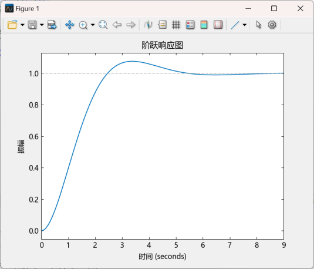Click the x-axis label 时间 (seconds)
This screenshot has width=314, height=269.
pos(163,256)
